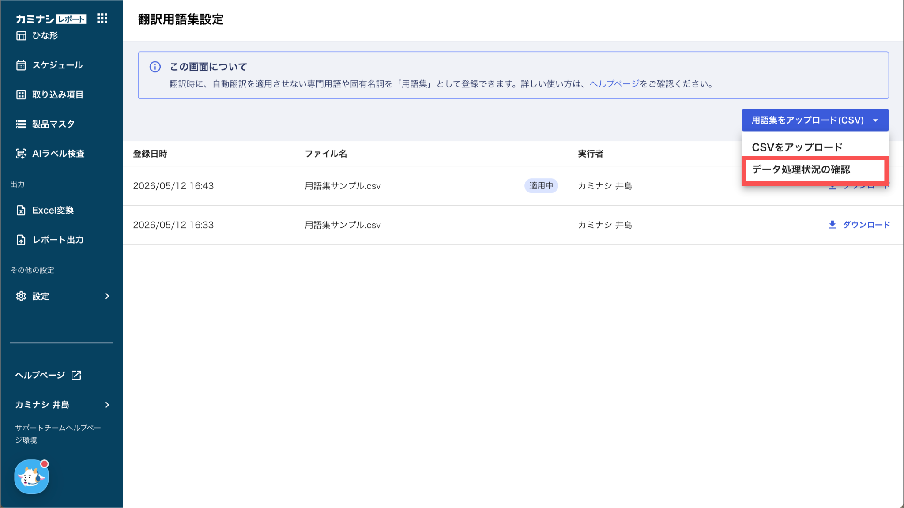This screenshot has height=508, width=904.
Task: Click the 適用中 status badge
Action: 541,186
